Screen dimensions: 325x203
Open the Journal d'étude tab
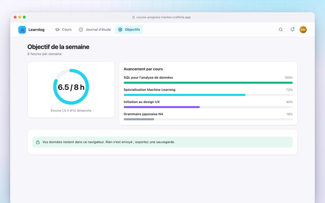pos(95,29)
